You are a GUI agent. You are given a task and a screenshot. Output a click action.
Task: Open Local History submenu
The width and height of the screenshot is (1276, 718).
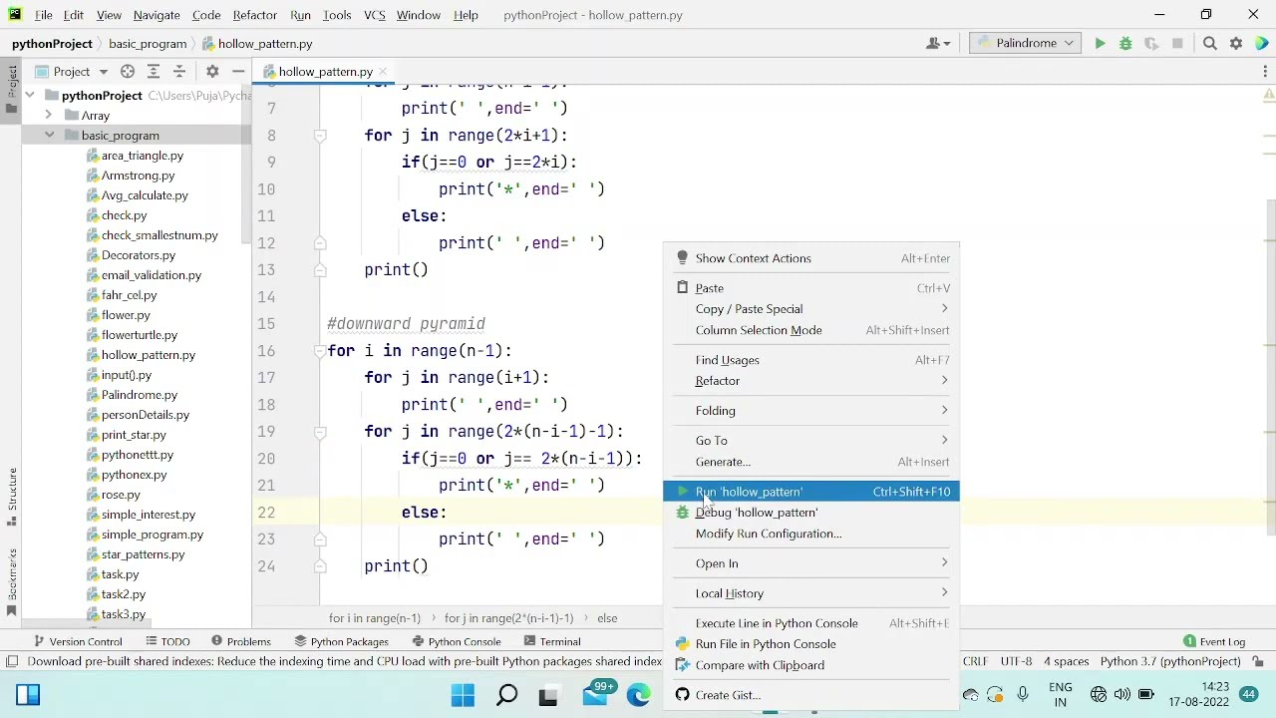[811, 593]
